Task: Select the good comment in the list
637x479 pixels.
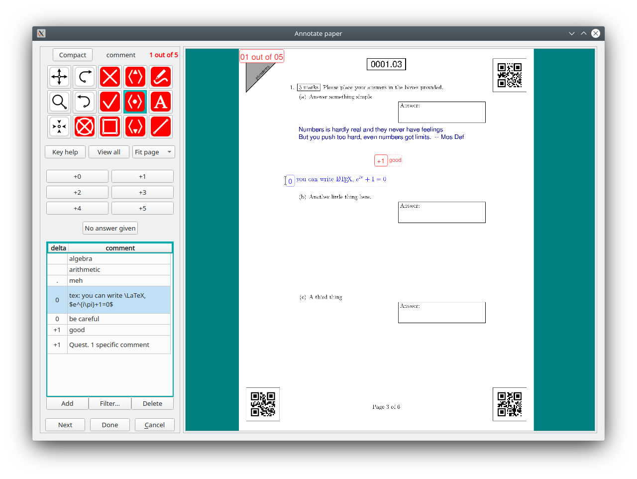Action: coord(109,330)
